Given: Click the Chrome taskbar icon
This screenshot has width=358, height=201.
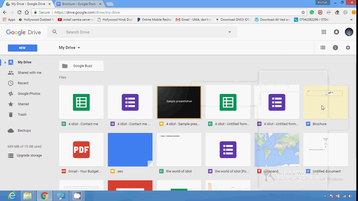Looking at the screenshot, I should coord(44,196).
